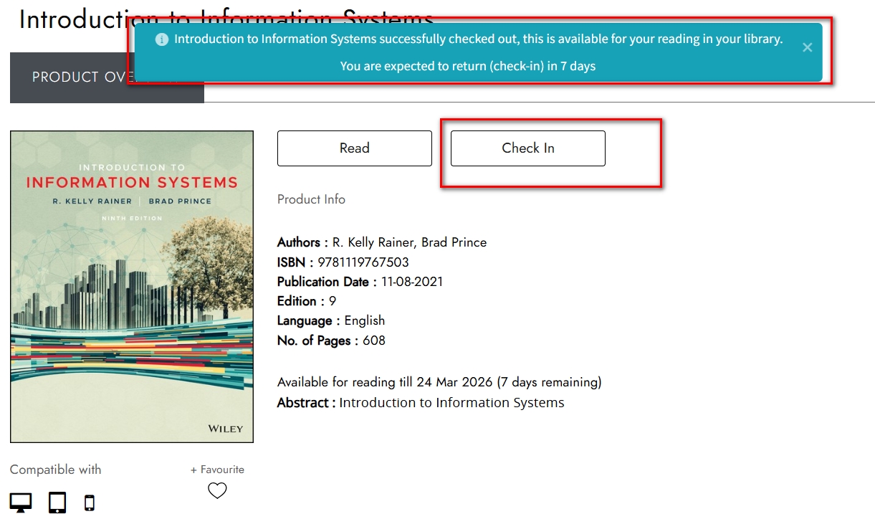Switch to the Product Overview tab
This screenshot has width=875, height=514.
pyautogui.click(x=72, y=77)
